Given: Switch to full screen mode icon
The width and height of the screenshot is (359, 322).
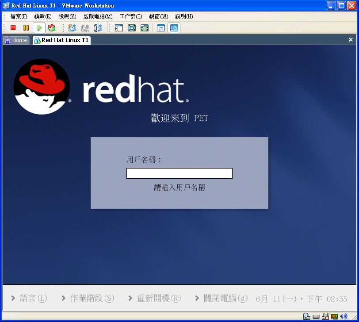Looking at the screenshot, I should [132, 28].
